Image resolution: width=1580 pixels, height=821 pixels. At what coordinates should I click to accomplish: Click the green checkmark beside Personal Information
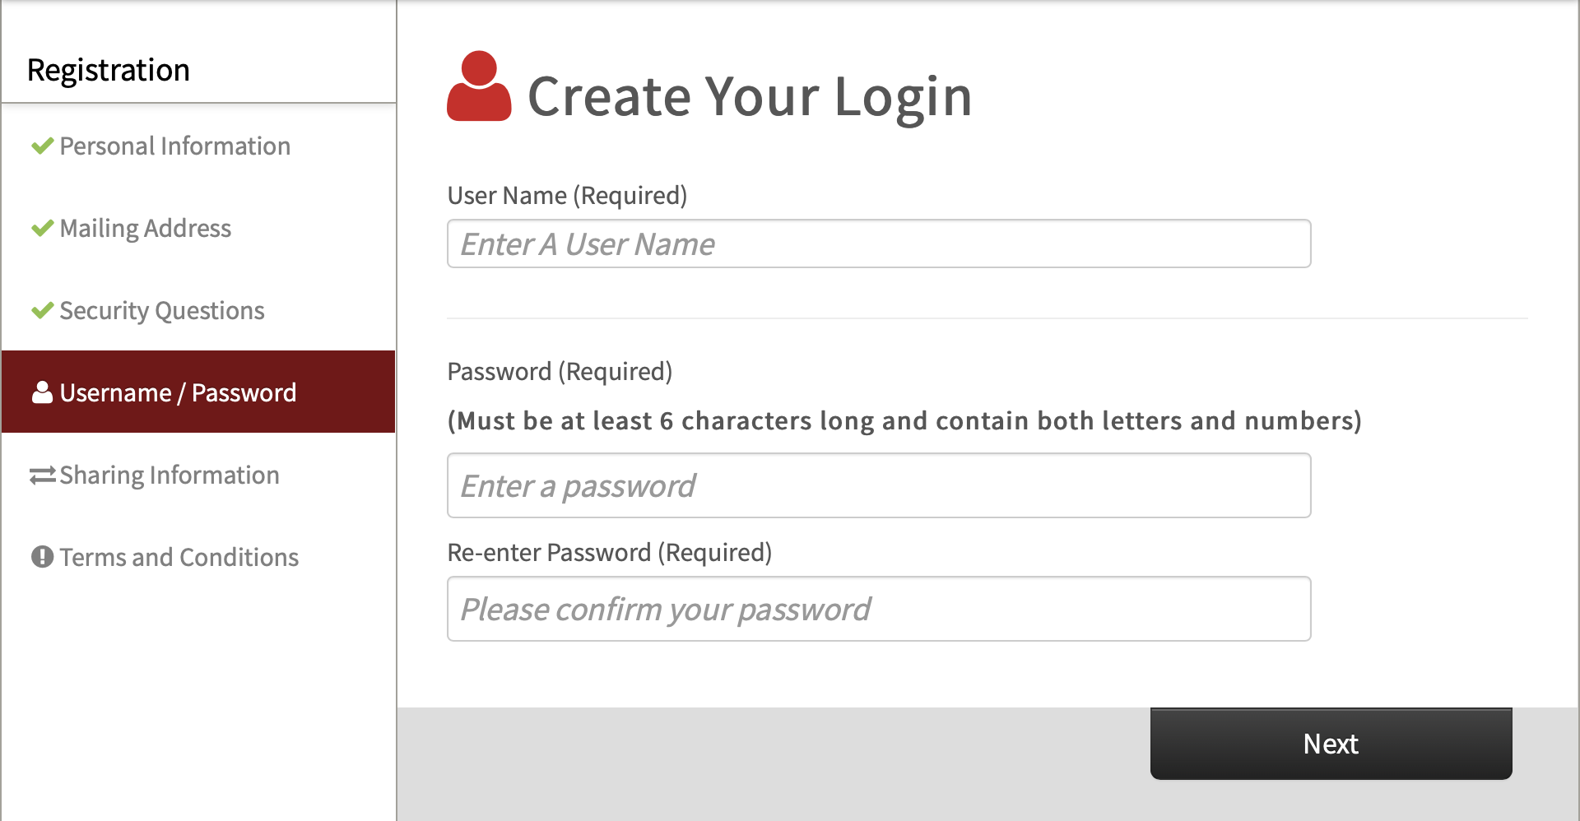pos(42,146)
